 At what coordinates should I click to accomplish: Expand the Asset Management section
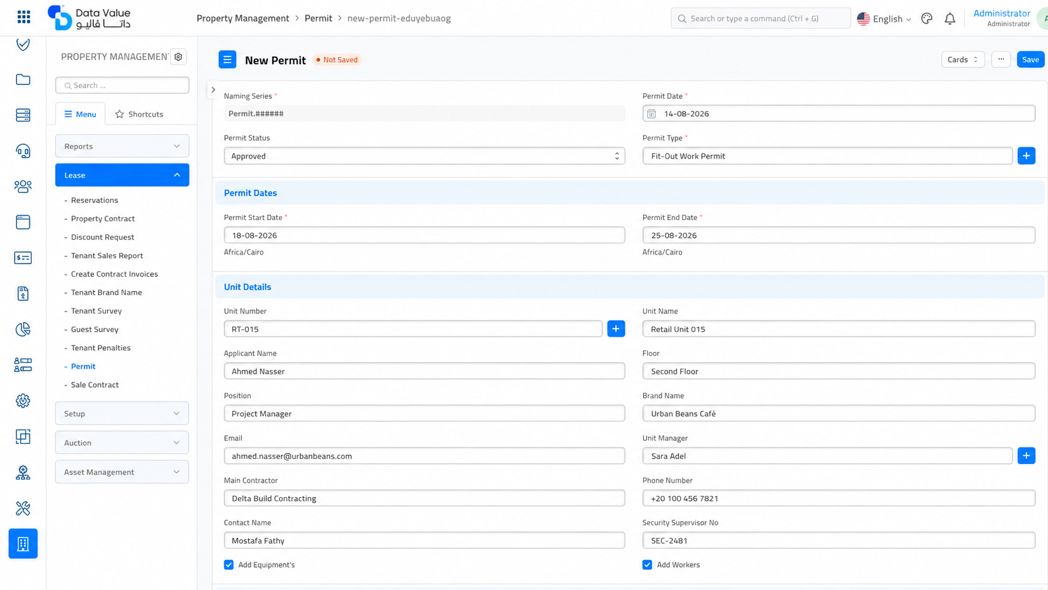[122, 472]
